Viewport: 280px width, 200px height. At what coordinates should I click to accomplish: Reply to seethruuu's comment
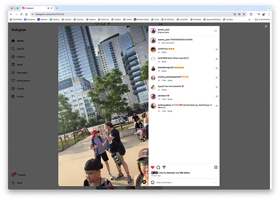[x=164, y=52]
